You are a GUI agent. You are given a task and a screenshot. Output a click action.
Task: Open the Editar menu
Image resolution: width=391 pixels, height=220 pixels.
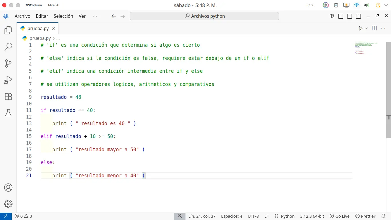coord(42,16)
